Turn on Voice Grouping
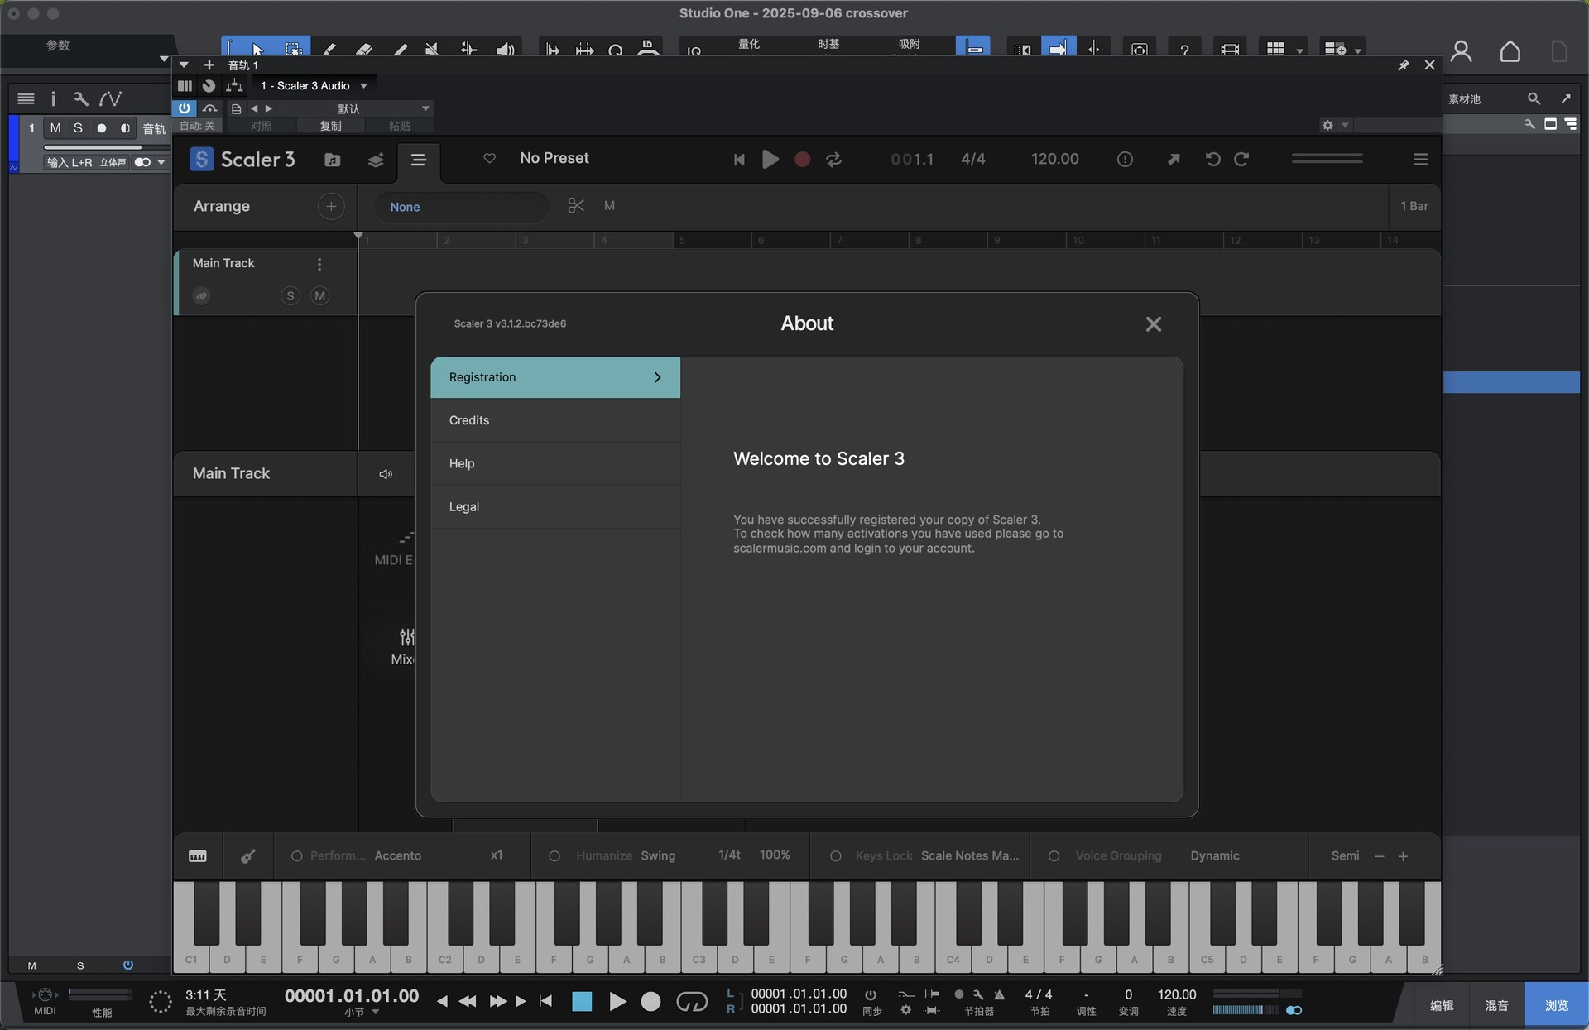The height and width of the screenshot is (1030, 1589). [x=1054, y=856]
